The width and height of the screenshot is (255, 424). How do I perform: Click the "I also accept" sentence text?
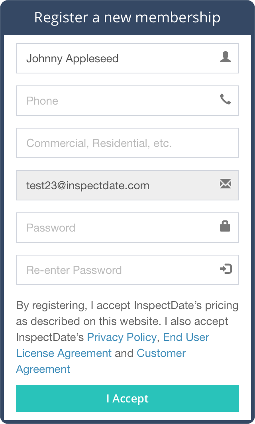197,321
